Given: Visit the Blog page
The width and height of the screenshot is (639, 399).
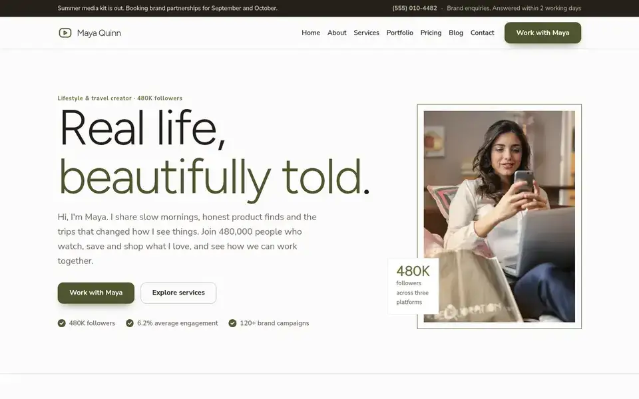Looking at the screenshot, I should coord(456,33).
